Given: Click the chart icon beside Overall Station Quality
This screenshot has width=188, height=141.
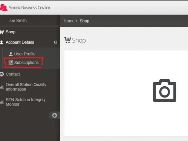Looking at the screenshot, I should click(2, 87).
